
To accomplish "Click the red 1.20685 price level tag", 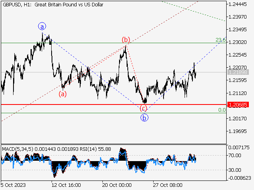I will pyautogui.click(x=238, y=104).
